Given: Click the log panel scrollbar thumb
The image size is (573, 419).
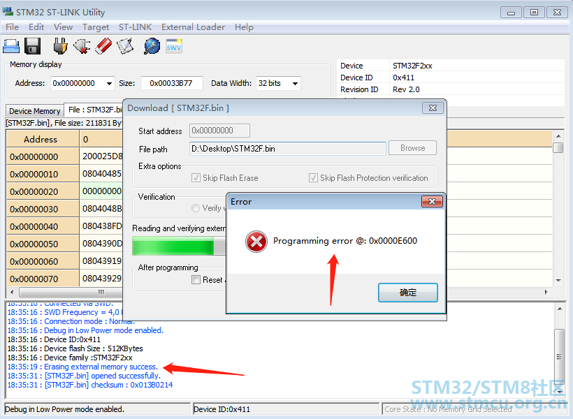Looking at the screenshot, I should coord(559,357).
